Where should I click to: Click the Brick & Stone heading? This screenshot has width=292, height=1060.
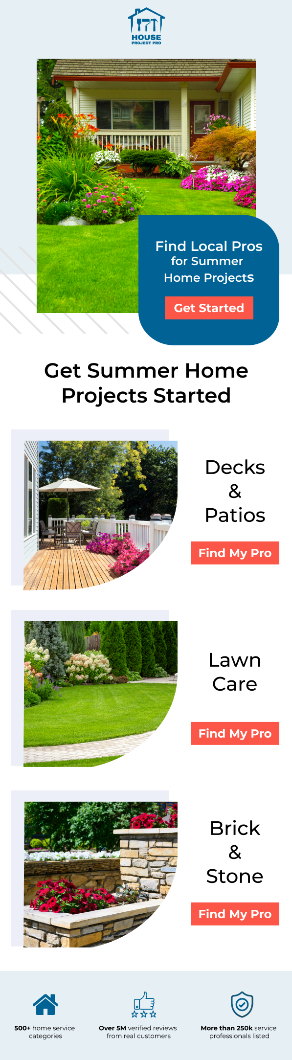coord(235,852)
